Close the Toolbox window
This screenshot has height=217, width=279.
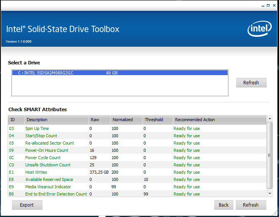(274, 5)
